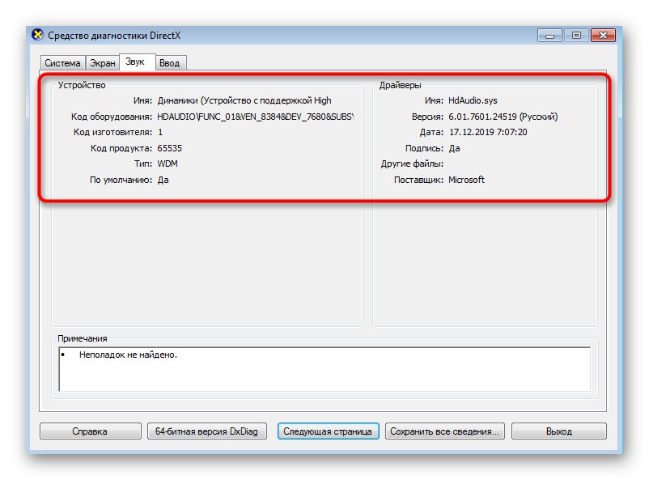Go to the Ввод tab
The width and height of the screenshot is (649, 480).
(170, 63)
